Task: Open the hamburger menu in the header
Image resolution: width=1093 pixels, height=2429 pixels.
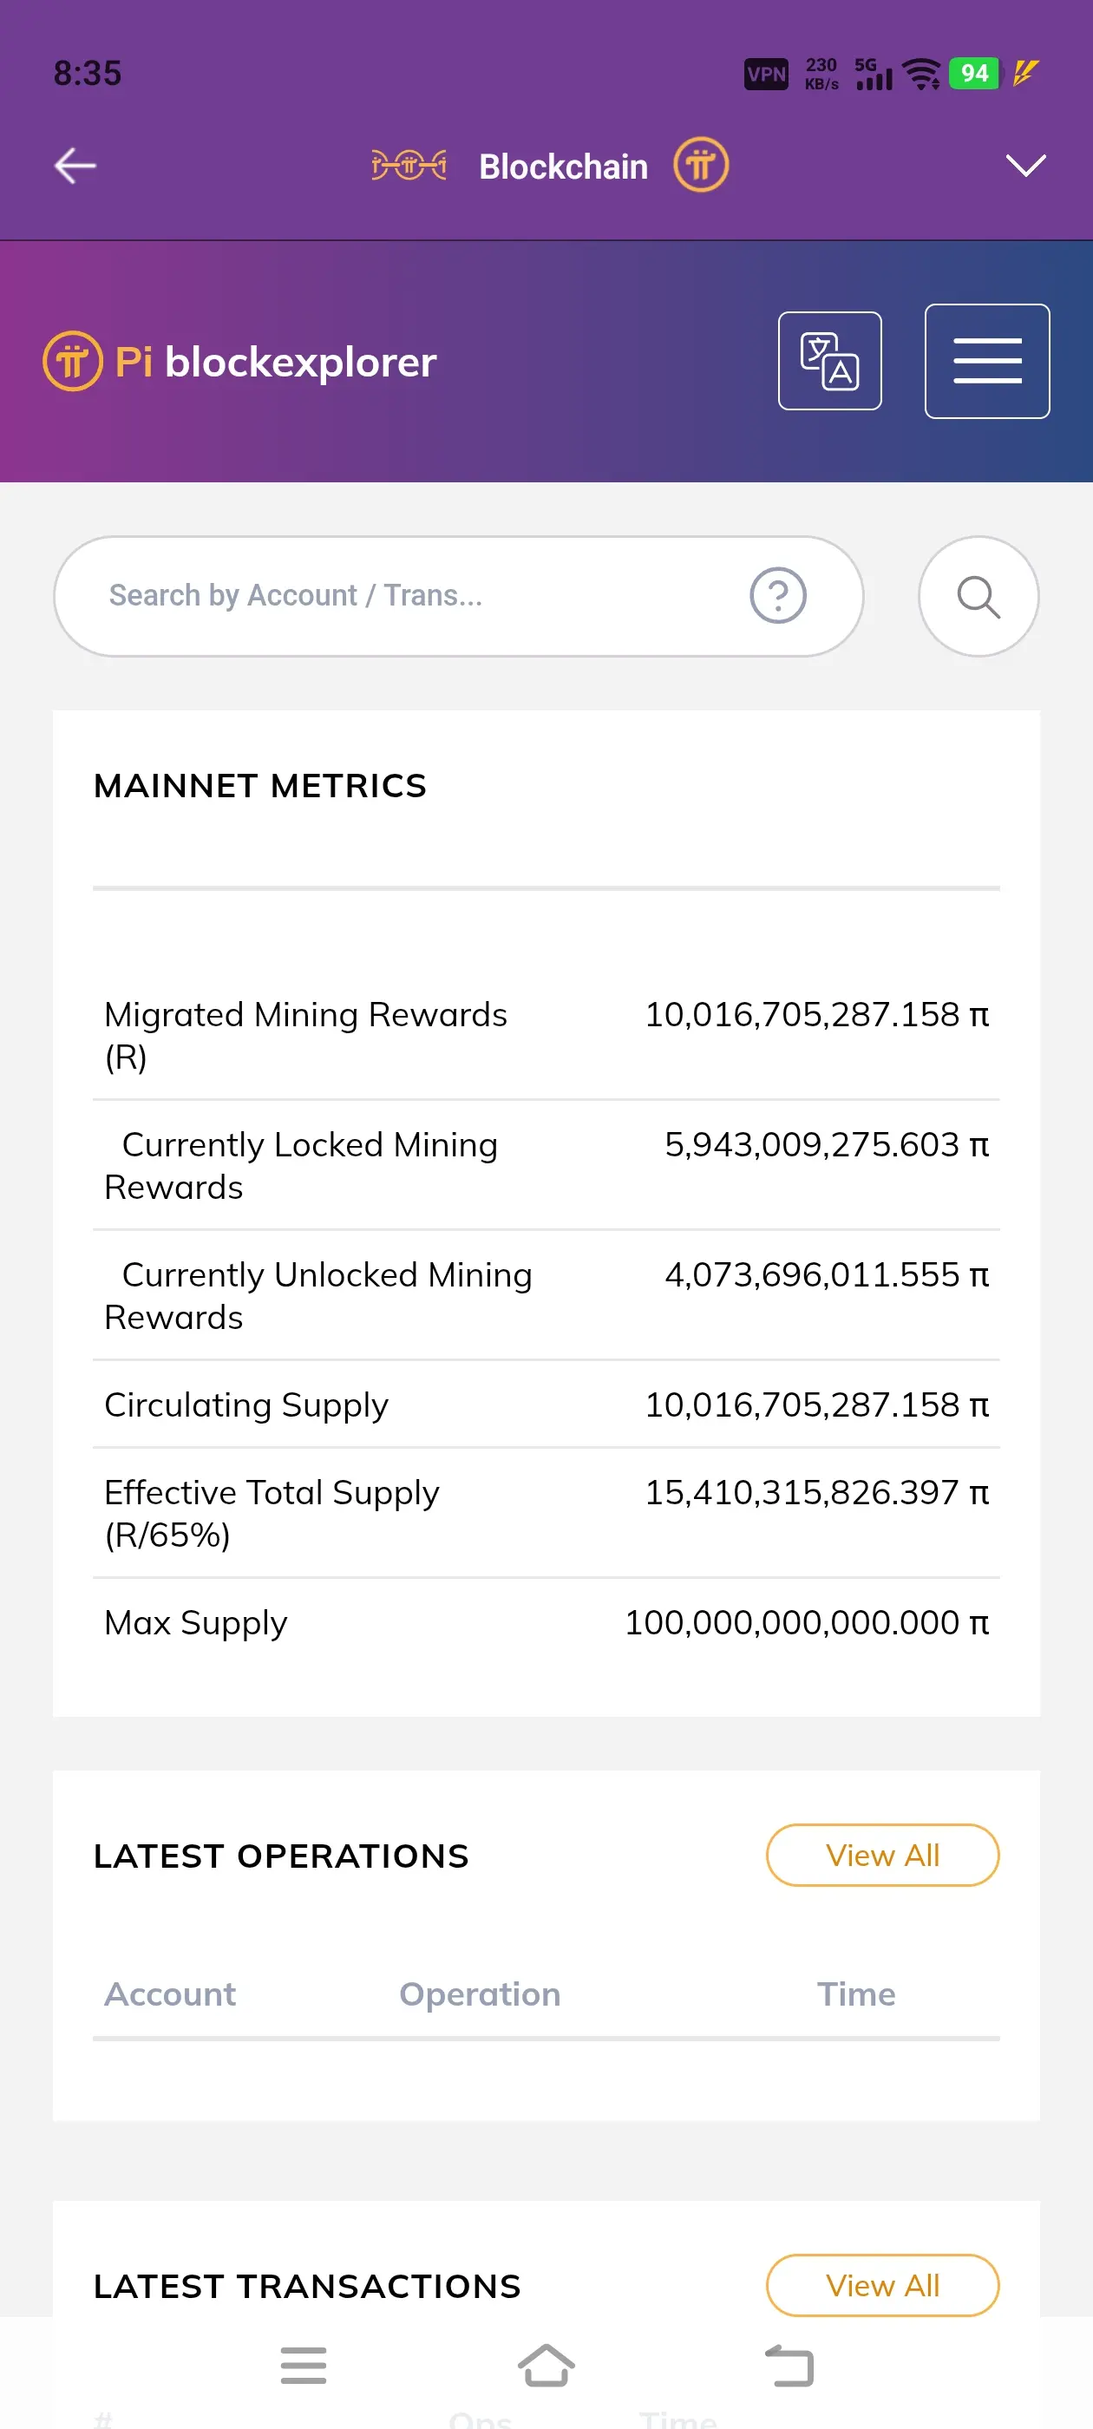Action: tap(986, 361)
